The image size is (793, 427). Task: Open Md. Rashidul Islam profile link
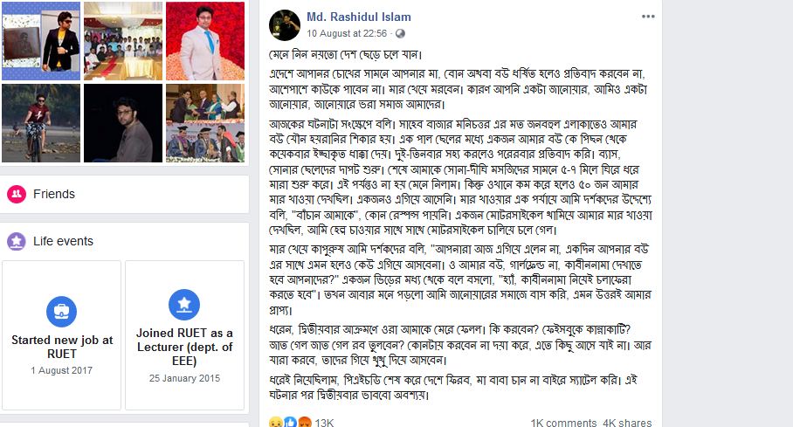(x=359, y=17)
